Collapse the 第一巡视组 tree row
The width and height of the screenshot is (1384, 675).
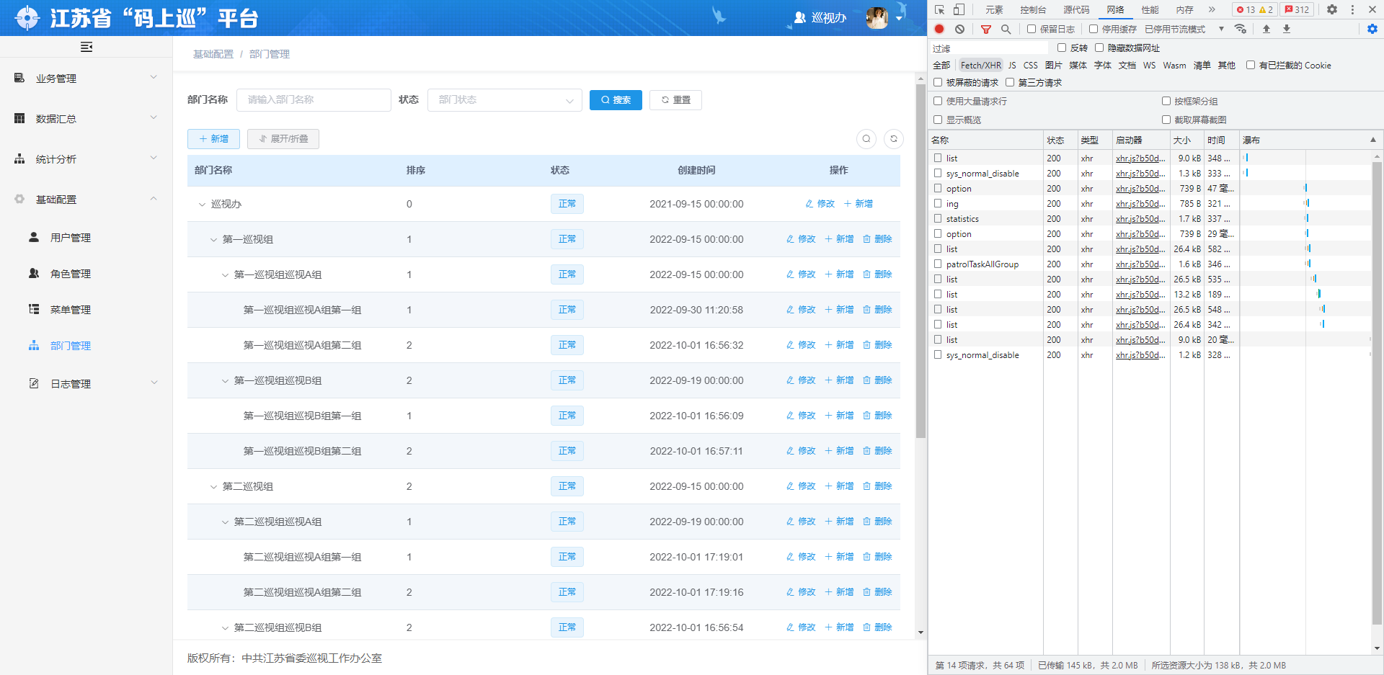pyautogui.click(x=213, y=239)
